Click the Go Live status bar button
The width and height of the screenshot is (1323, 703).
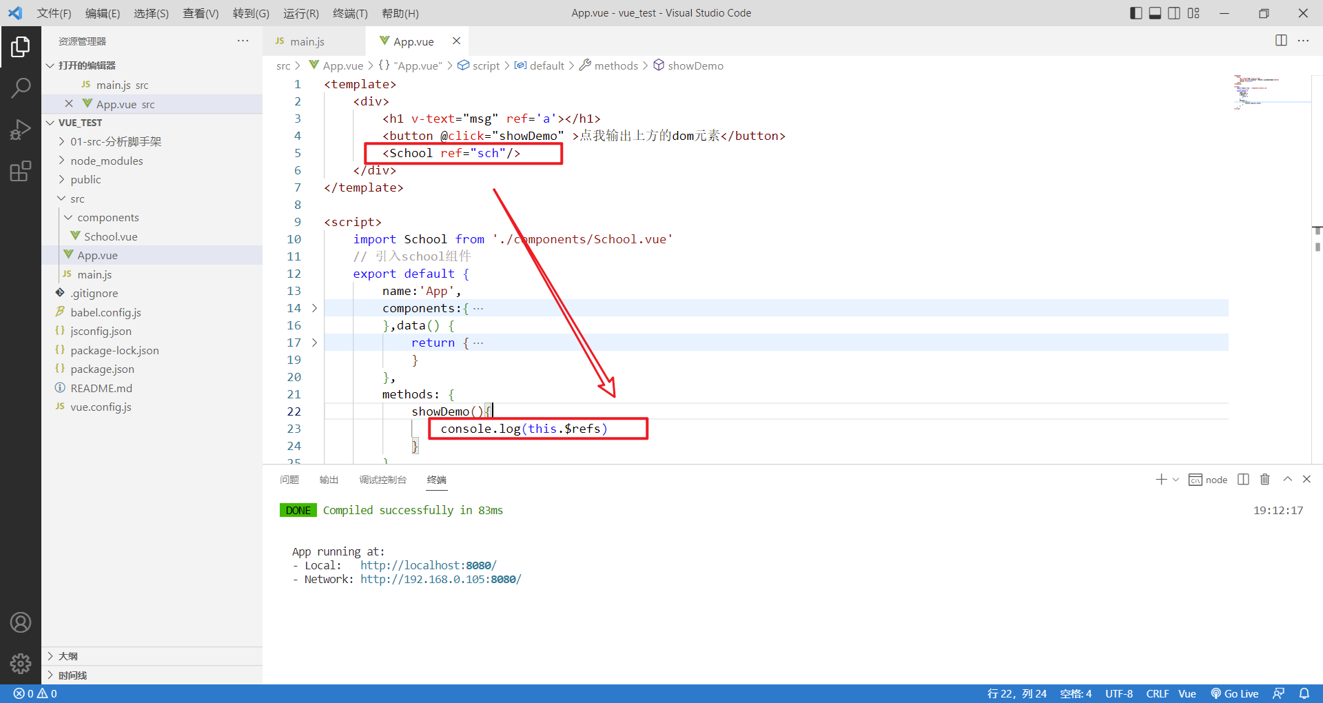point(1235,693)
